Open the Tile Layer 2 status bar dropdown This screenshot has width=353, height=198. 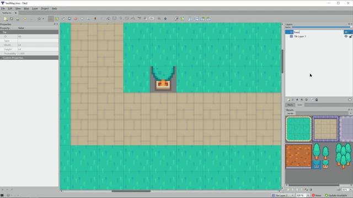282,195
